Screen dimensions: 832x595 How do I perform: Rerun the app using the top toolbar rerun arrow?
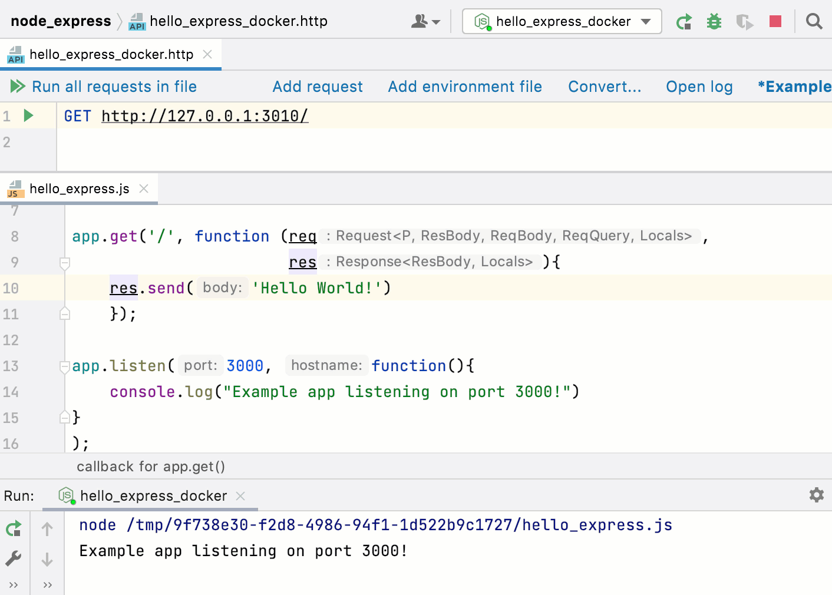[x=684, y=21]
